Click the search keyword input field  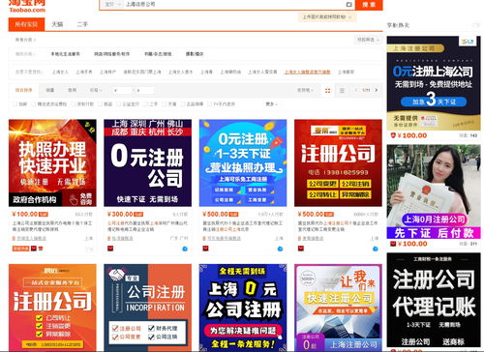(x=234, y=5)
